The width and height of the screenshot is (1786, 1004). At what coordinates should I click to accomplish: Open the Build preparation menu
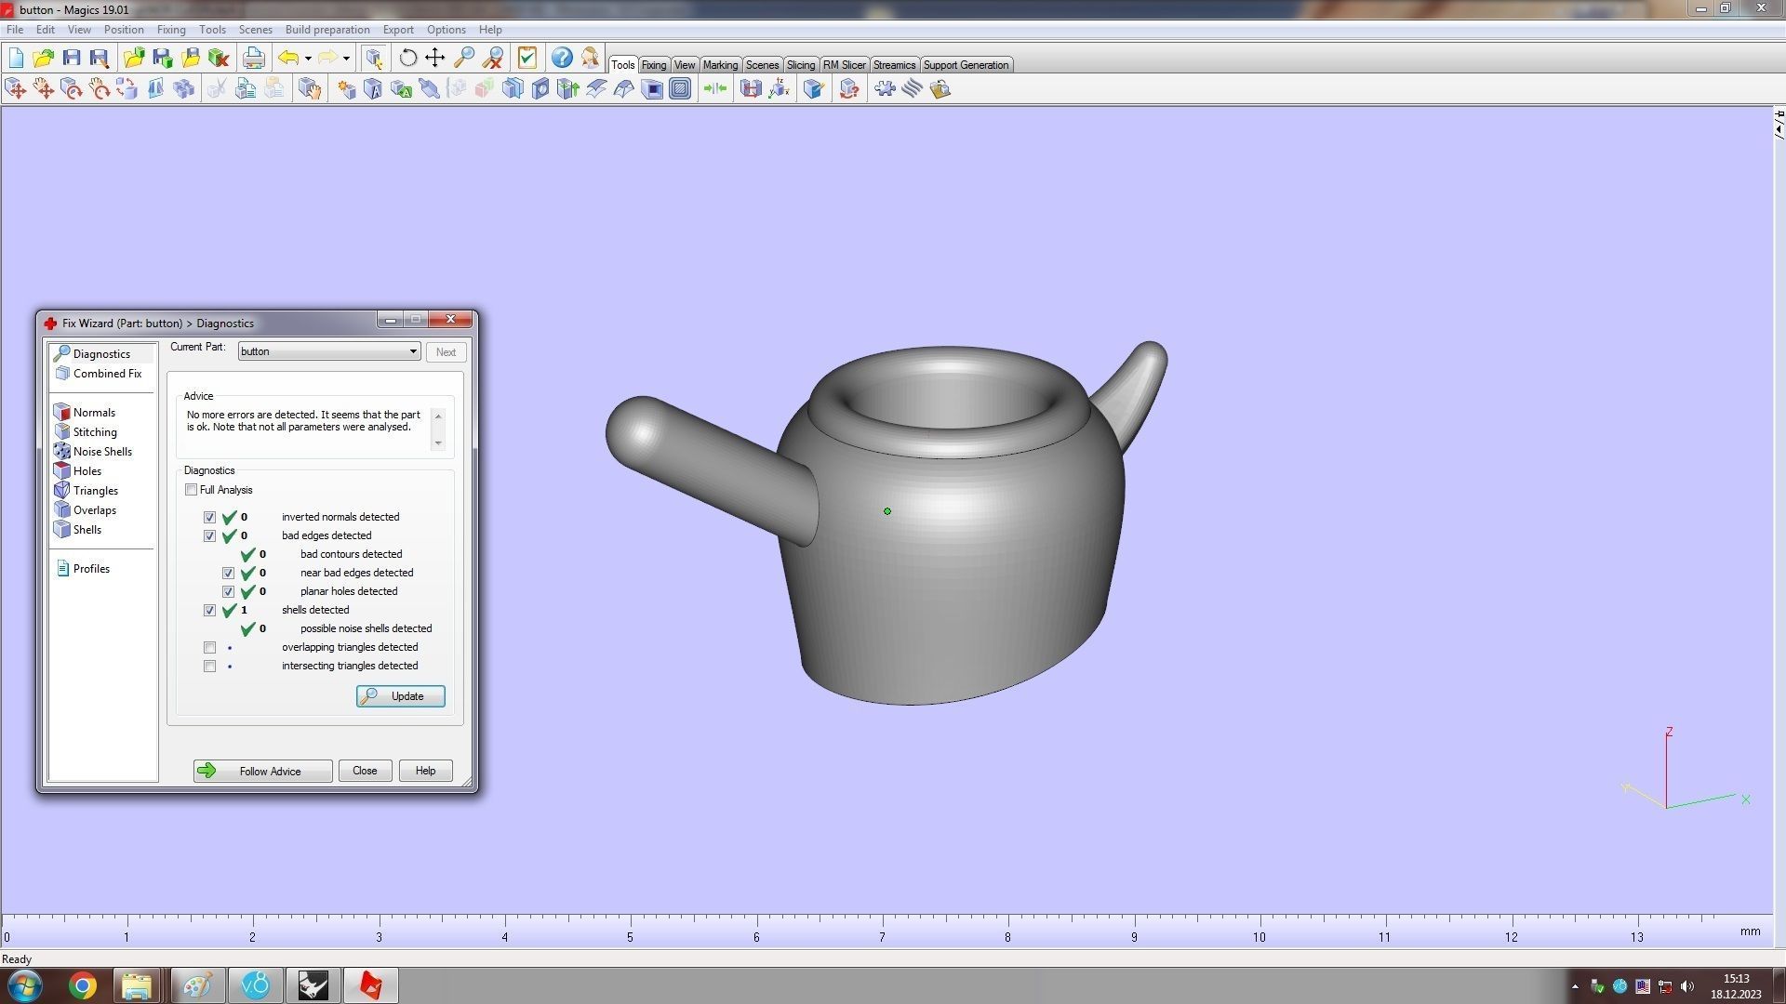point(327,30)
